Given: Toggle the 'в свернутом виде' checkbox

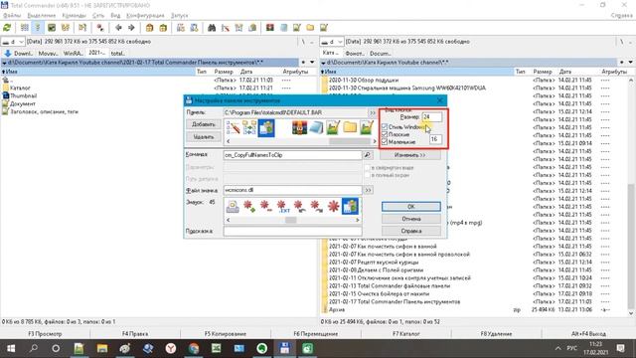Looking at the screenshot, I should pyautogui.click(x=368, y=167).
